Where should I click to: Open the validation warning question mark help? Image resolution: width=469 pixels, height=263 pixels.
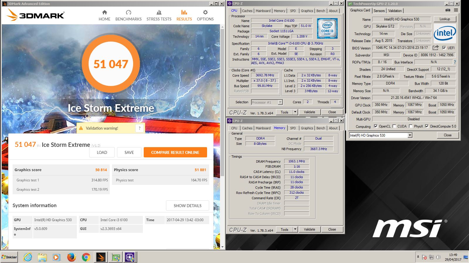140,128
